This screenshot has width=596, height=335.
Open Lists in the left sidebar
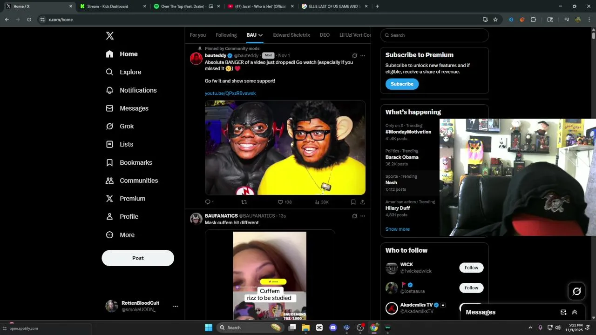120,144
